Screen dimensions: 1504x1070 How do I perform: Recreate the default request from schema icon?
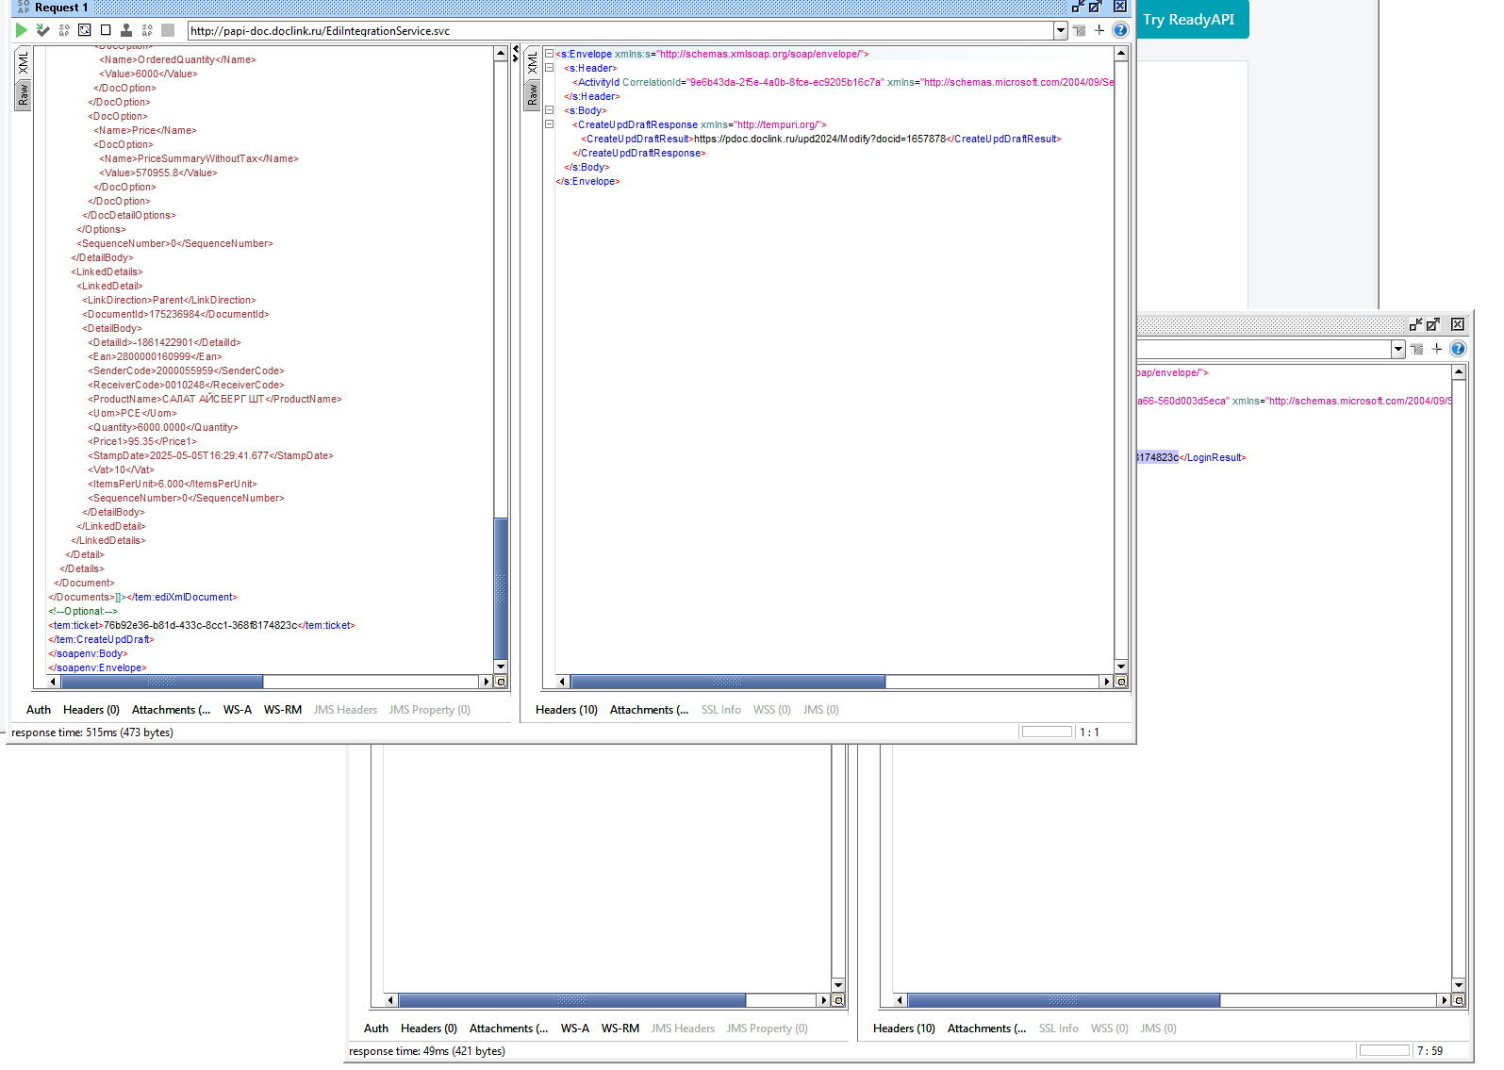point(84,30)
